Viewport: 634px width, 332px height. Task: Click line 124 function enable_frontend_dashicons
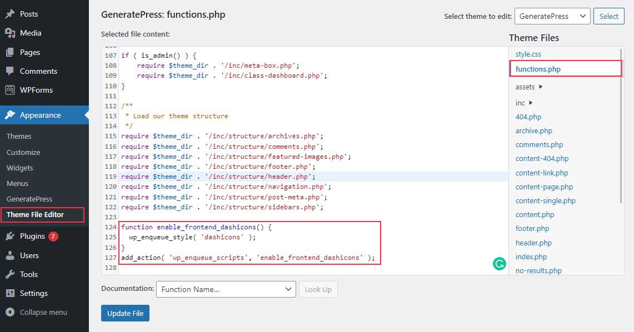(x=197, y=227)
